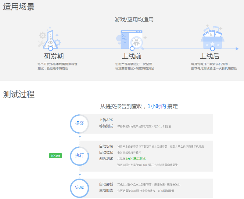This screenshot has height=199, width=244.
Task: Click the 执行 step circle
Action: (79, 156)
